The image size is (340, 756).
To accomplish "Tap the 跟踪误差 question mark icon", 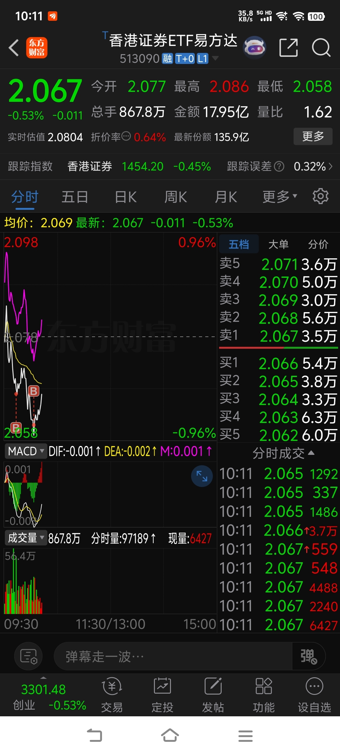I will pos(279,166).
